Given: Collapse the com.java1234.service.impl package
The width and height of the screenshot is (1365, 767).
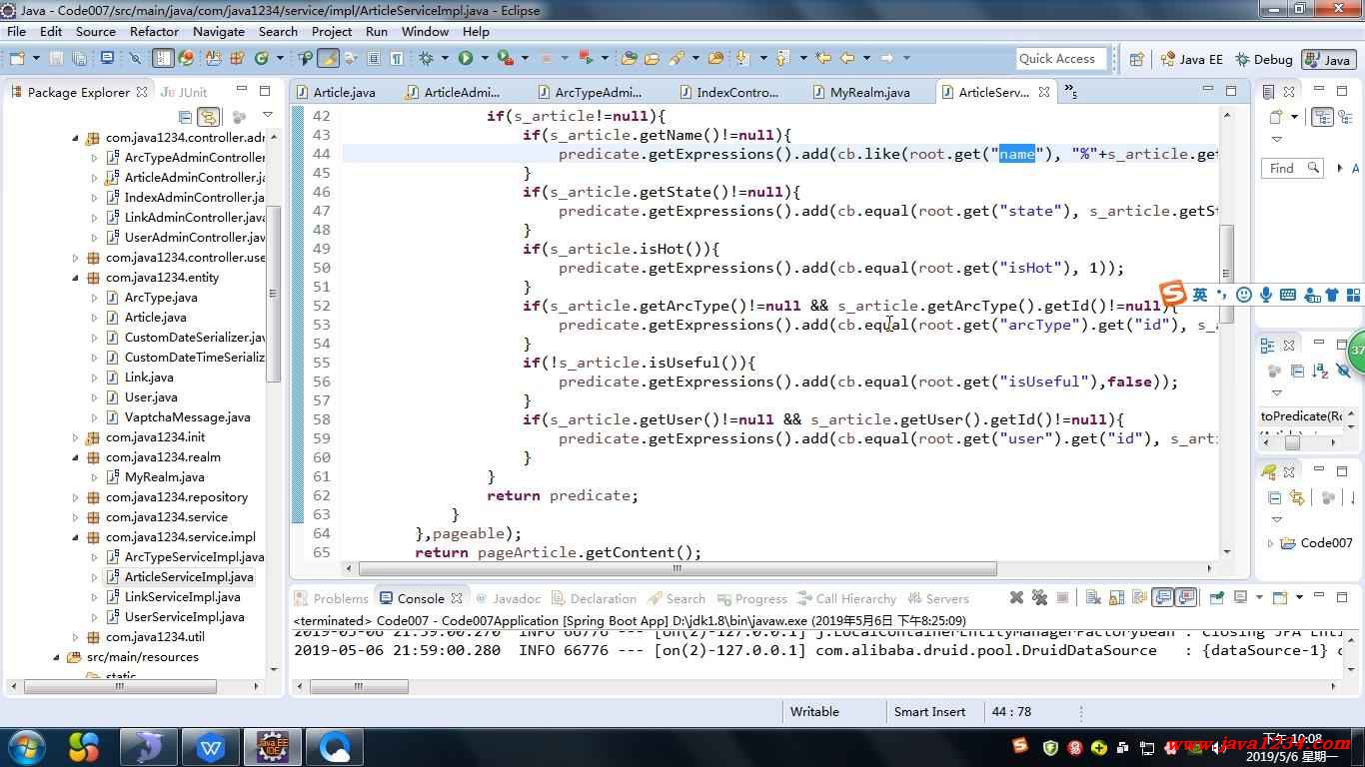Looking at the screenshot, I should (x=75, y=537).
